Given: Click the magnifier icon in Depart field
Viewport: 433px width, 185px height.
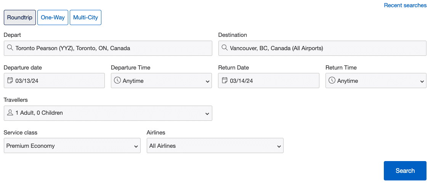Looking at the screenshot, I should [x=10, y=48].
